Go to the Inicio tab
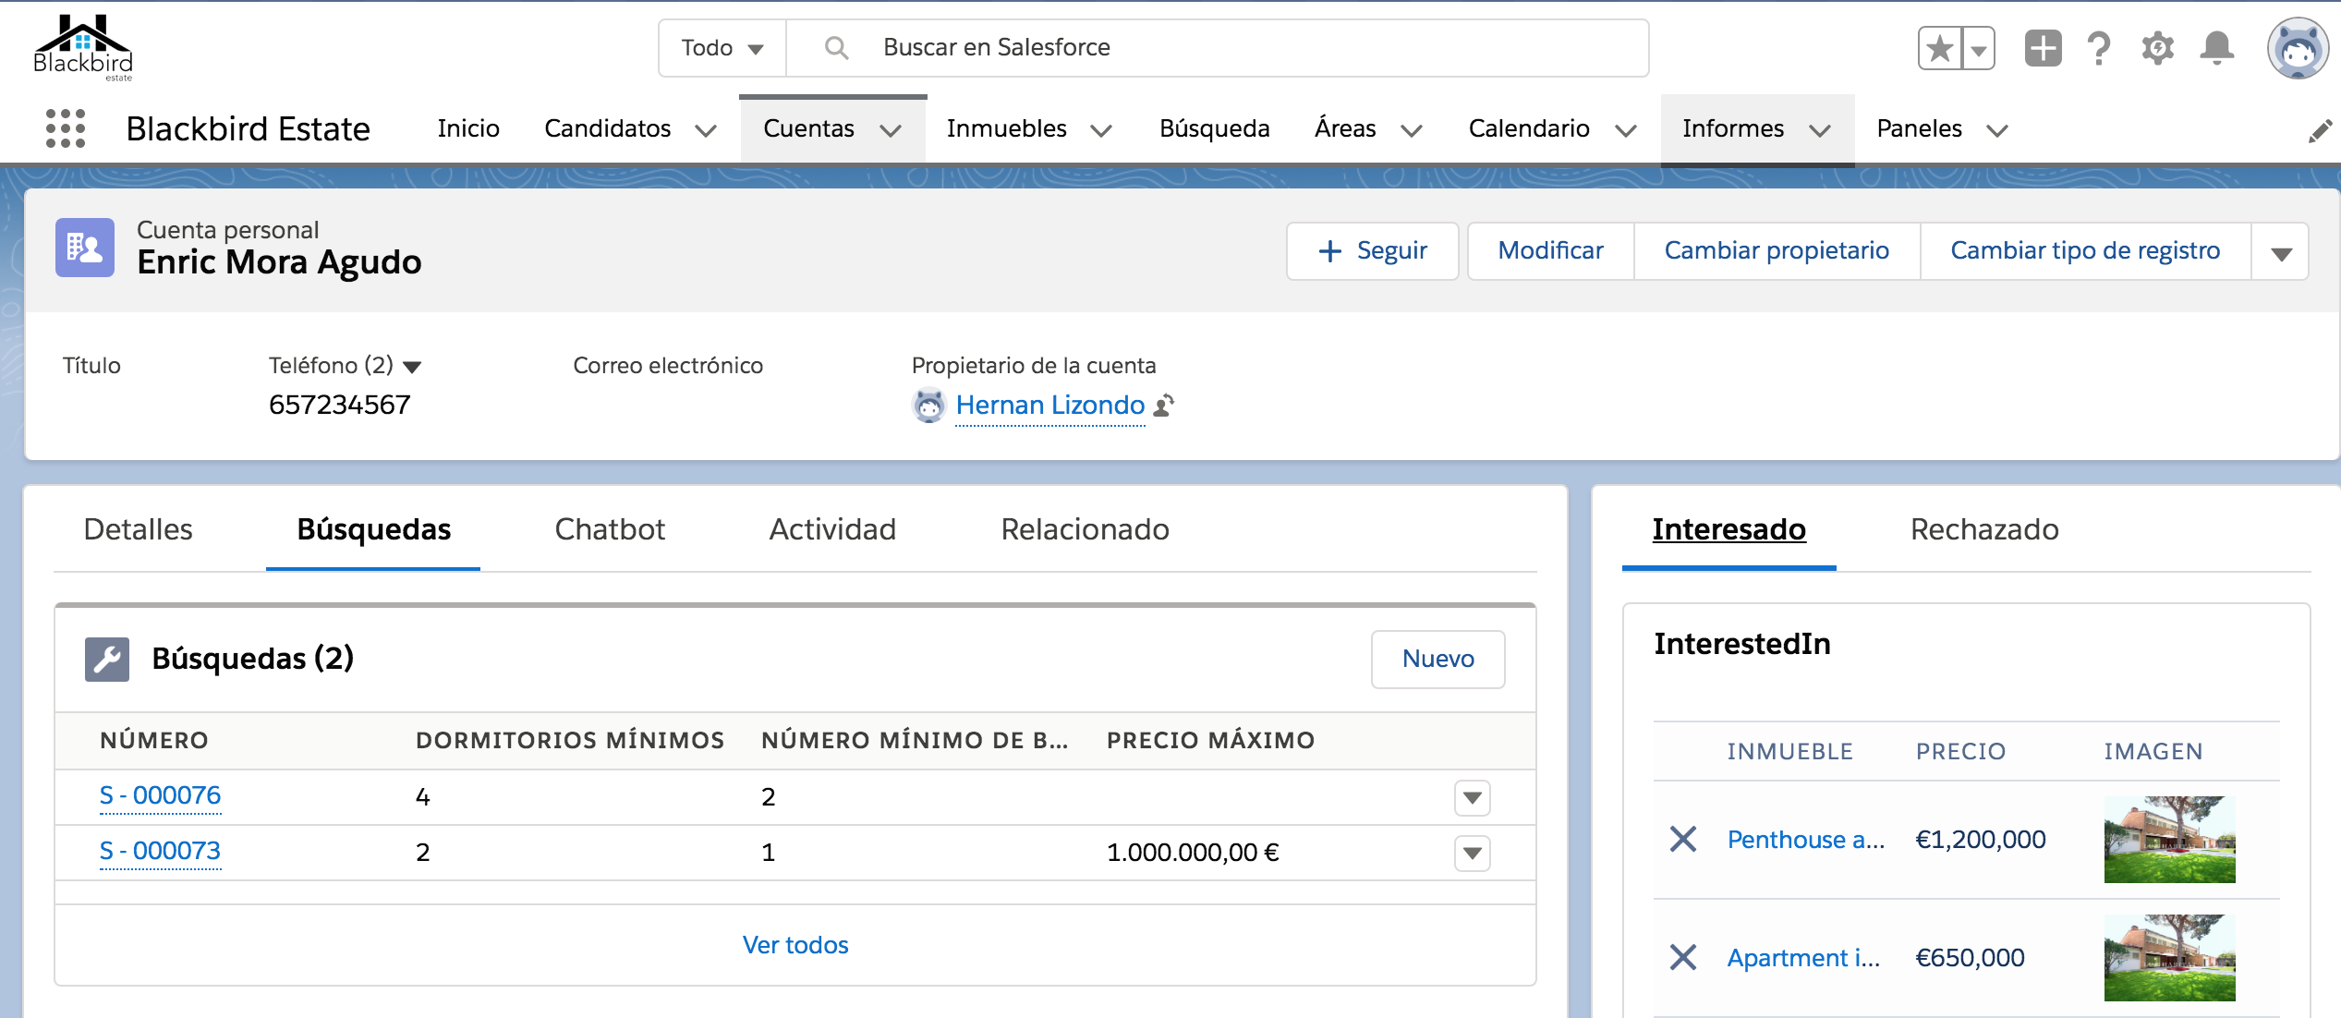This screenshot has width=2341, height=1018. coord(468,128)
